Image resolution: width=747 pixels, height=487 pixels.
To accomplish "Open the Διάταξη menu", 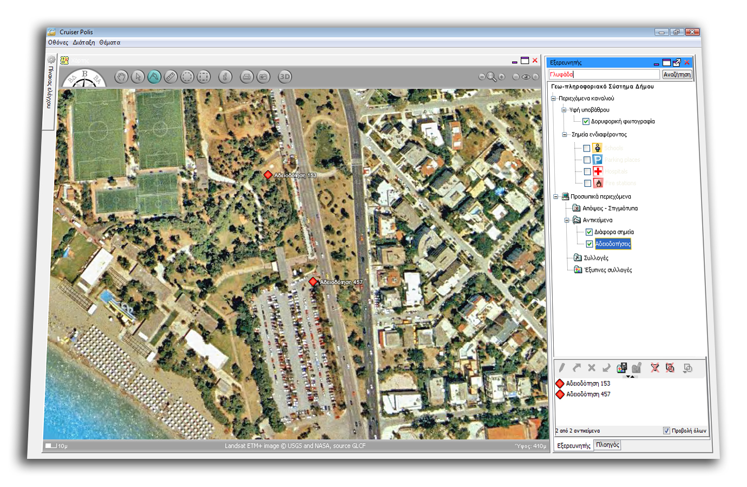I will (84, 42).
